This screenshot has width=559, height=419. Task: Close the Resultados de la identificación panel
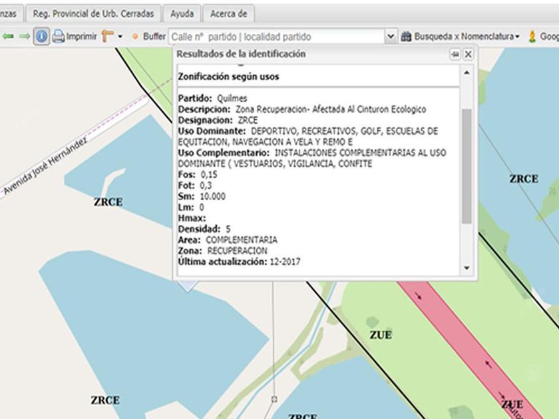click(x=468, y=54)
